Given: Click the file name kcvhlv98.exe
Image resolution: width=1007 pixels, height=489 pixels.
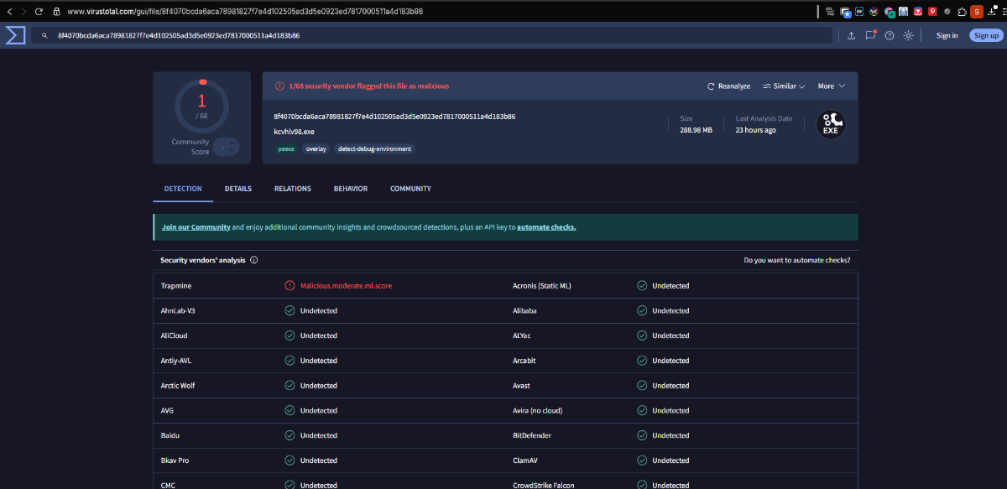Looking at the screenshot, I should click(x=294, y=132).
